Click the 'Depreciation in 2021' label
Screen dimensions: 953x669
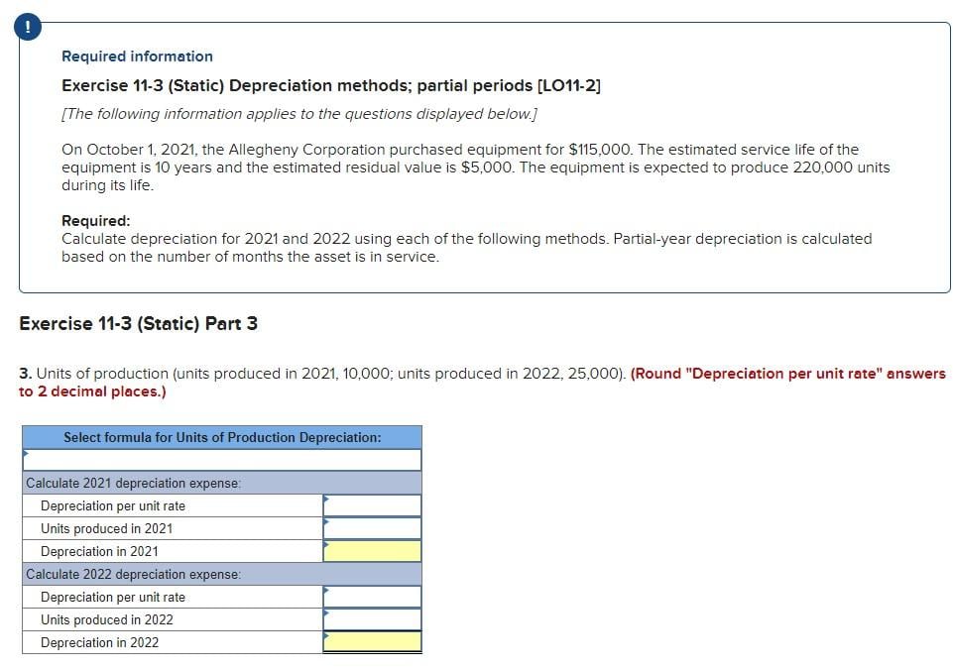100,552
